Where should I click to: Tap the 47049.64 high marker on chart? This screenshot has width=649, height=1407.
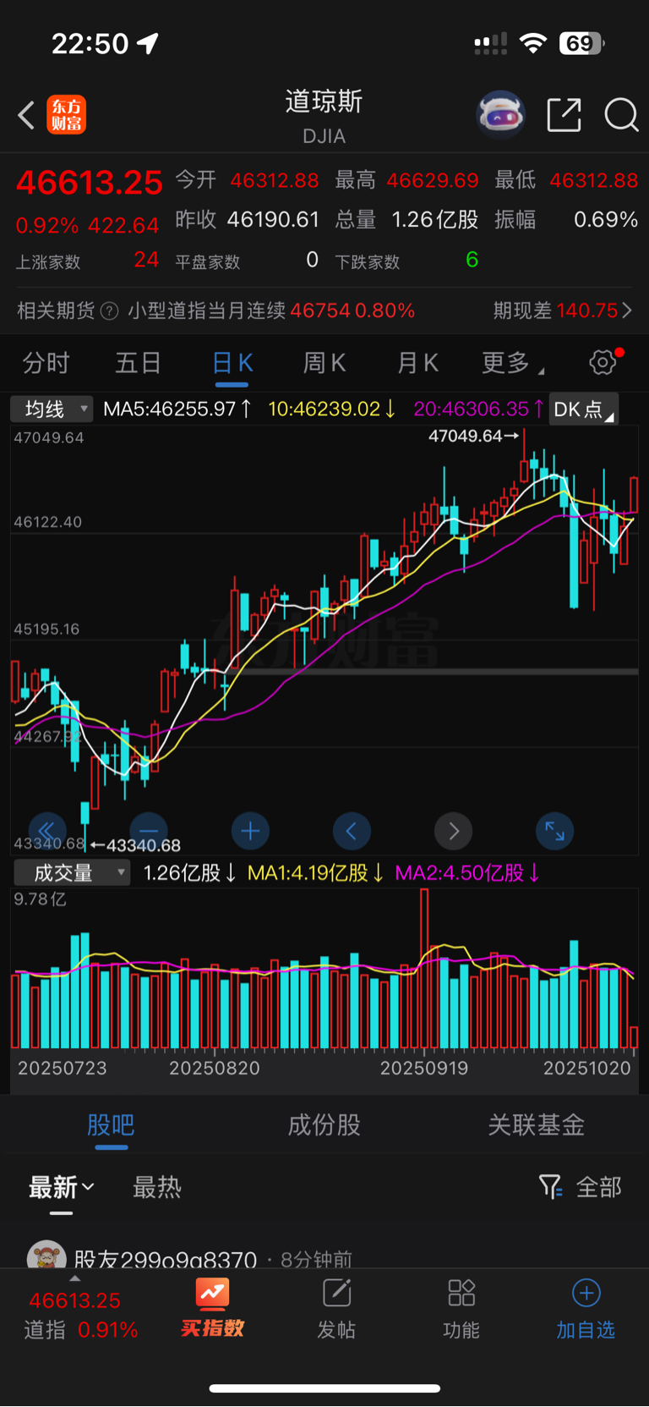pyautogui.click(x=473, y=436)
